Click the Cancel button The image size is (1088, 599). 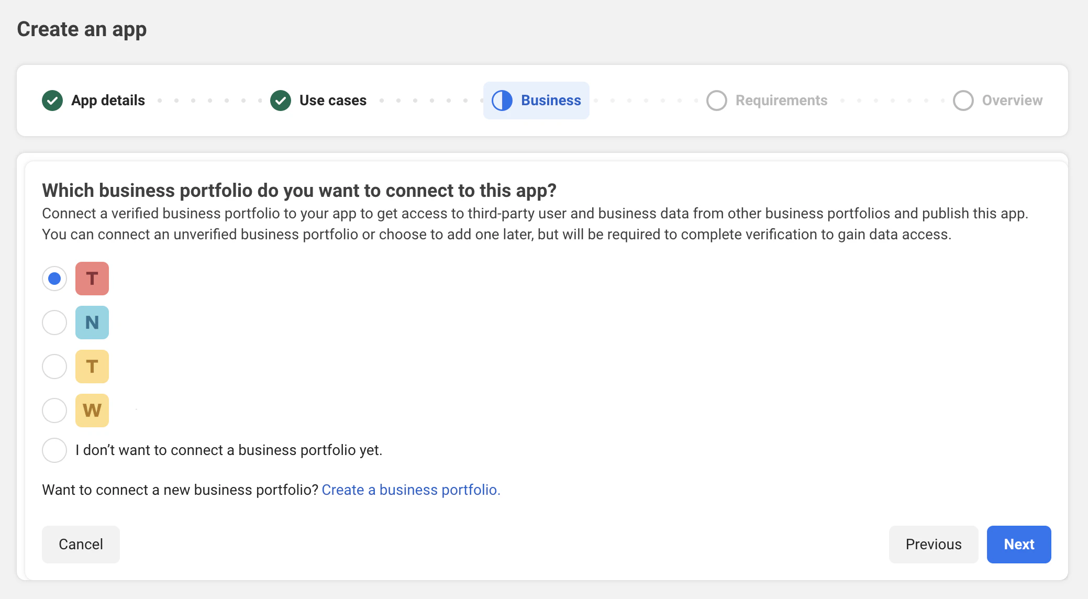pos(81,544)
